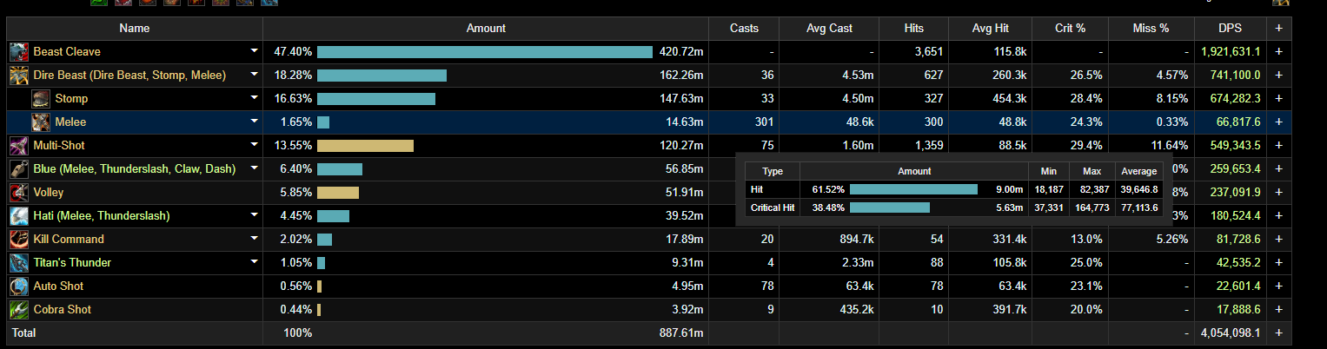Click the Cobra Shot ability icon
This screenshot has height=349, width=1327.
click(x=18, y=310)
